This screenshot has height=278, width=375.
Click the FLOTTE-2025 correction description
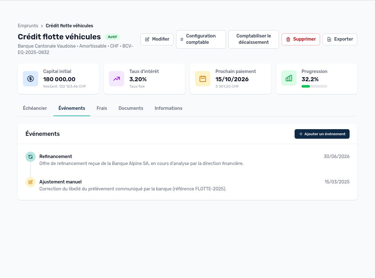click(133, 189)
